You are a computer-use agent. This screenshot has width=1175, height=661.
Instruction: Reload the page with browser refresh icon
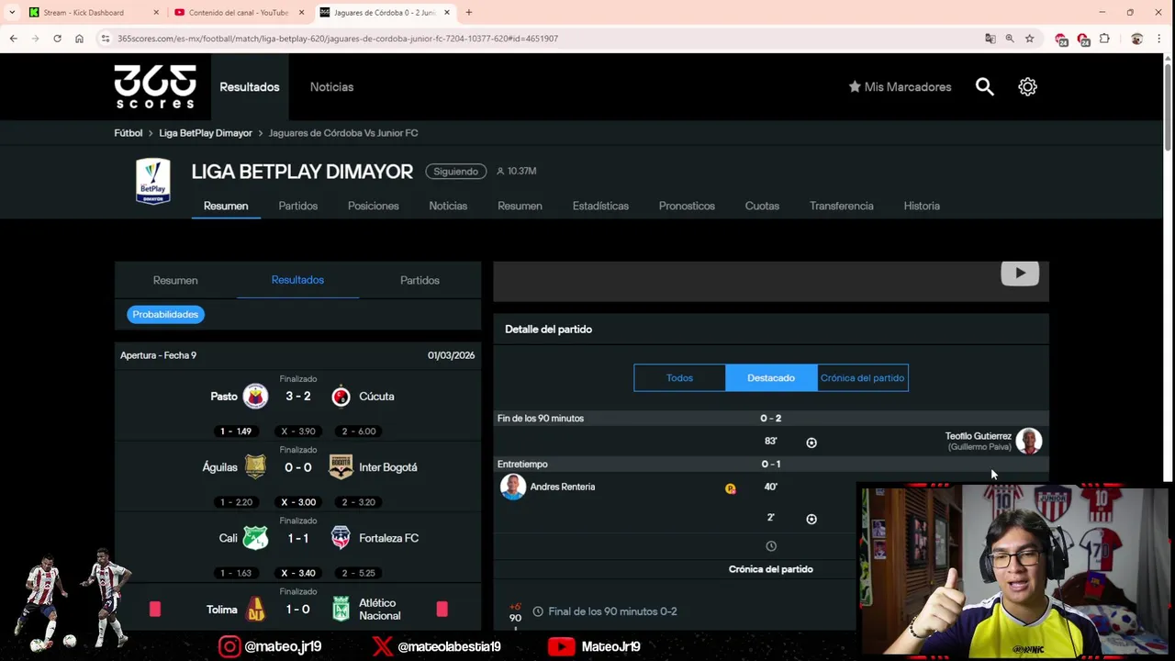57,39
